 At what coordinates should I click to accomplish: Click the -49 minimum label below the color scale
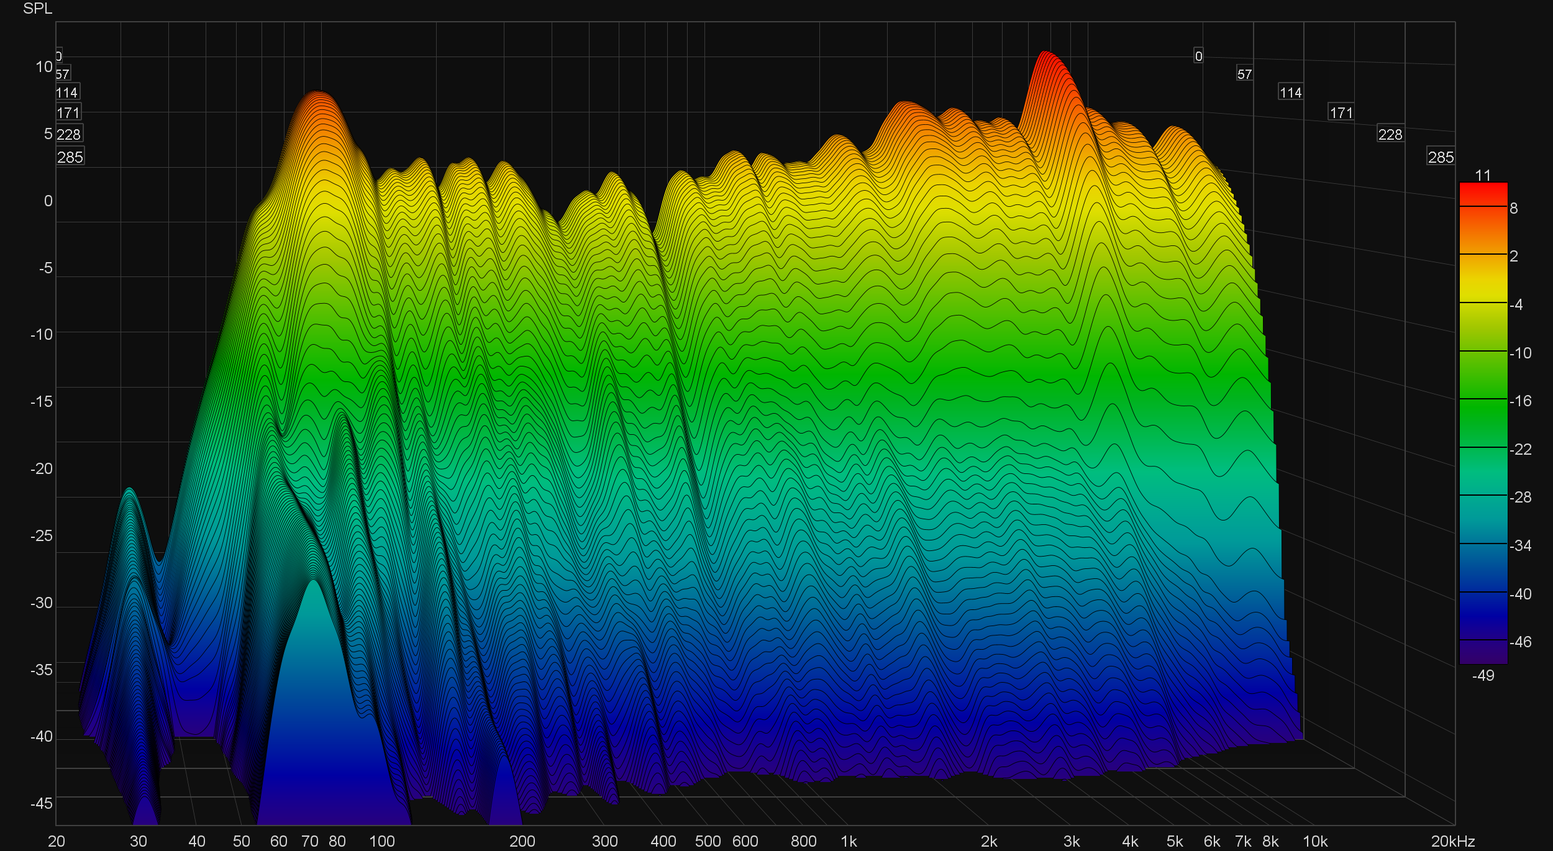tap(1483, 676)
